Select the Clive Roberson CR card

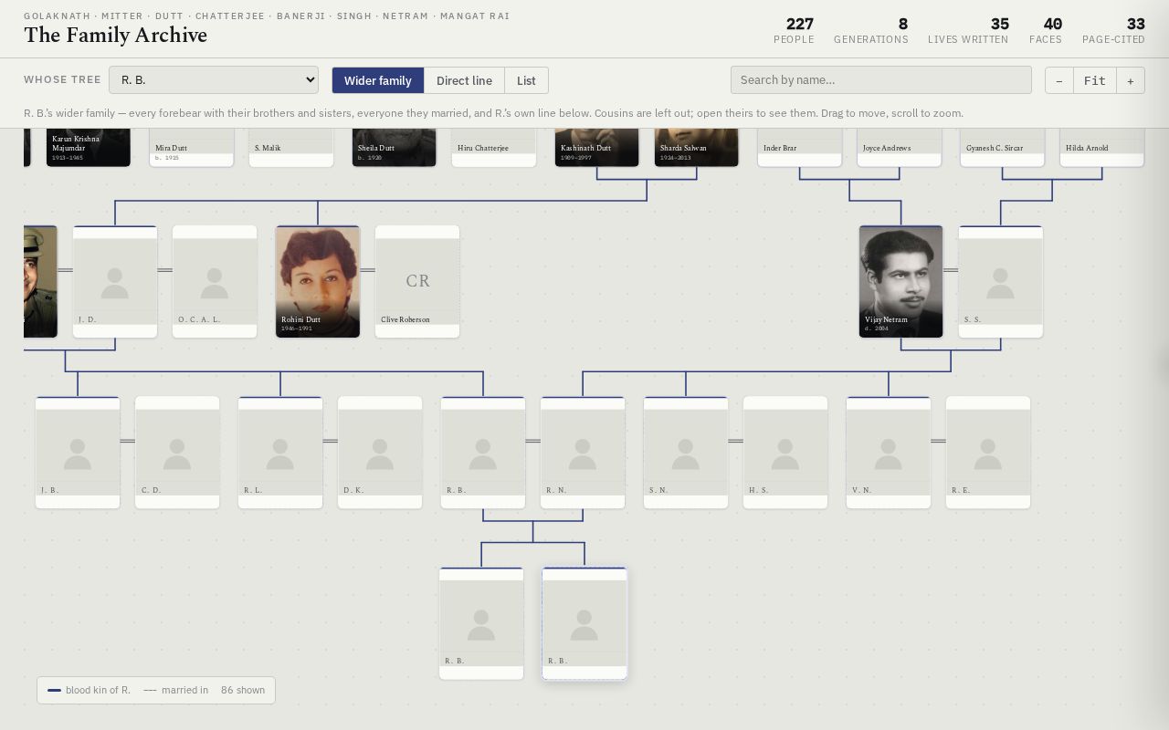417,282
